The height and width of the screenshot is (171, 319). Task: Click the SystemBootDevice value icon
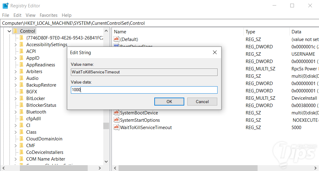(x=116, y=113)
